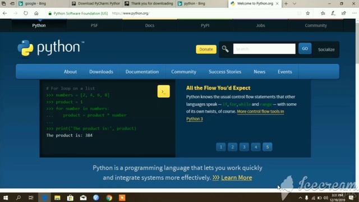The image size is (359, 202).
Task: Open Mail app on taskbar
Action: 84,198
